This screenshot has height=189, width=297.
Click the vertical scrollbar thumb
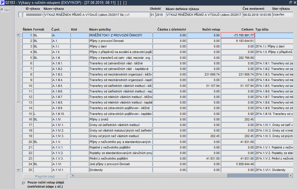pyautogui.click(x=18, y=69)
